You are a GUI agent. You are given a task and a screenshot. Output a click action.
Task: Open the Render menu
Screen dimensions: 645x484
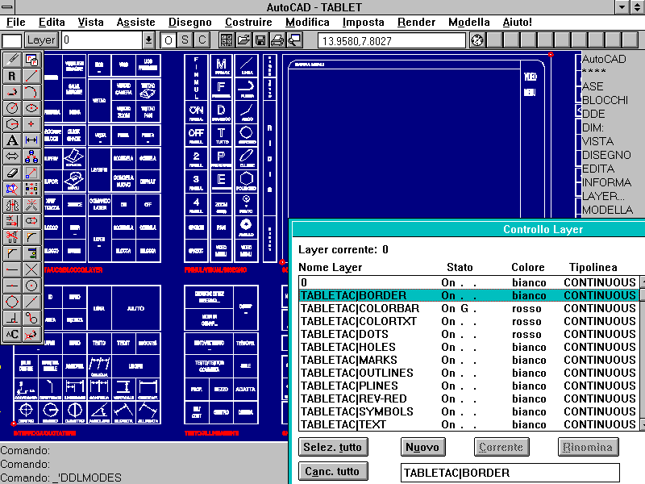pyautogui.click(x=416, y=23)
